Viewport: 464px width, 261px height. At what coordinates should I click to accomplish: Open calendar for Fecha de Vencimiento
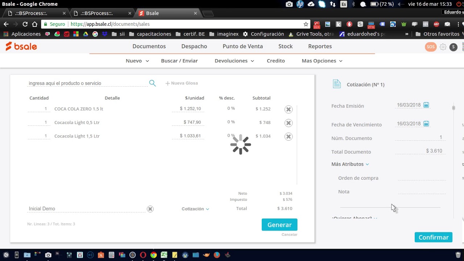pyautogui.click(x=426, y=124)
